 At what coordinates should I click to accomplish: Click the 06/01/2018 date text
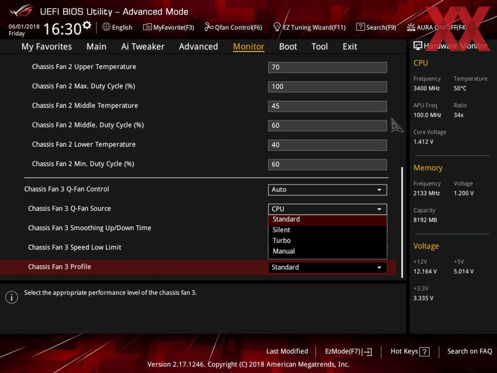click(x=24, y=26)
